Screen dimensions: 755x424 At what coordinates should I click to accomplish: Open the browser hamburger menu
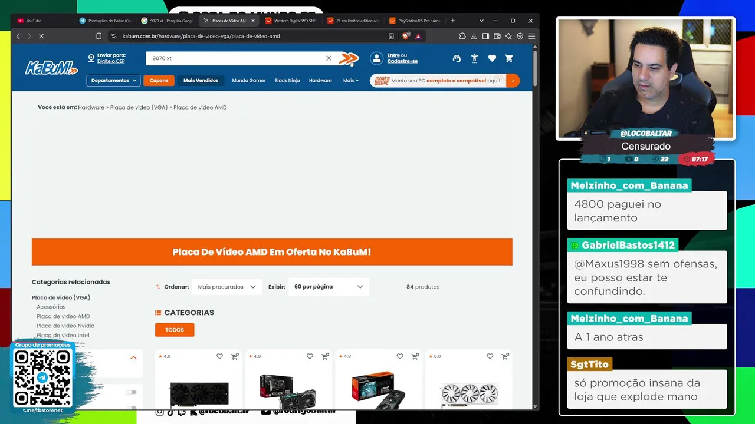(x=531, y=36)
